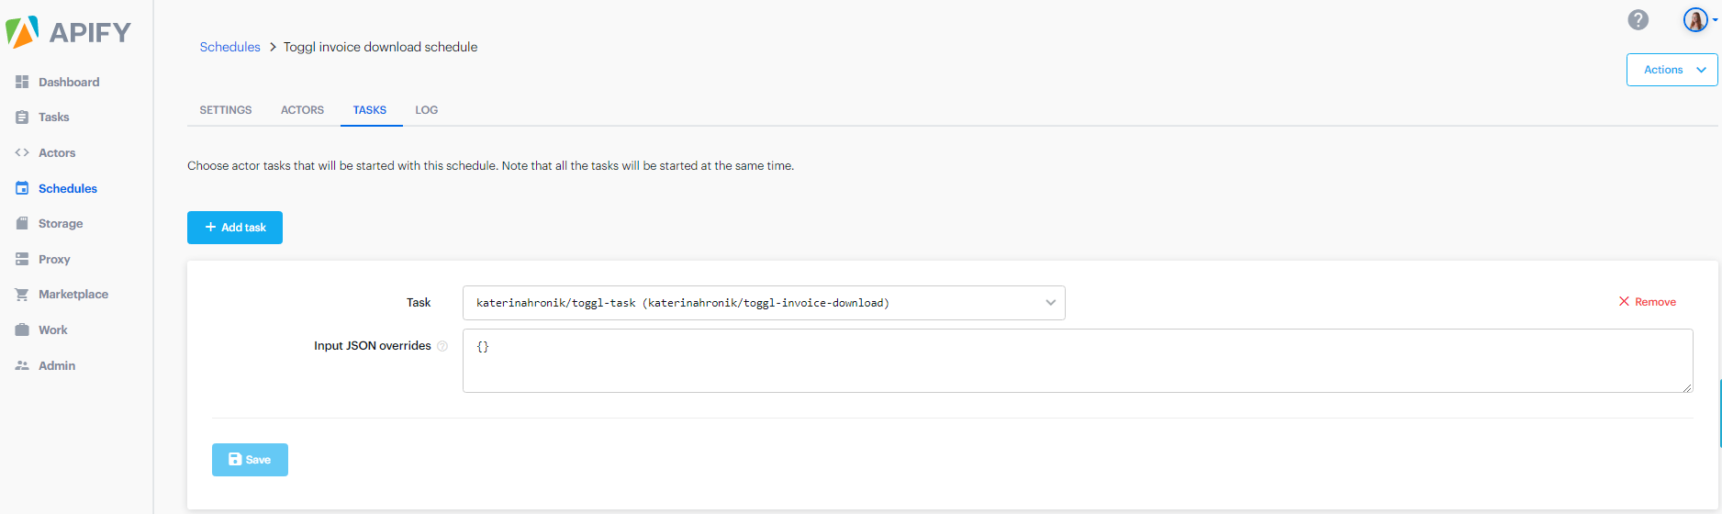This screenshot has height=514, width=1722.
Task: Click the Save button
Action: click(250, 460)
